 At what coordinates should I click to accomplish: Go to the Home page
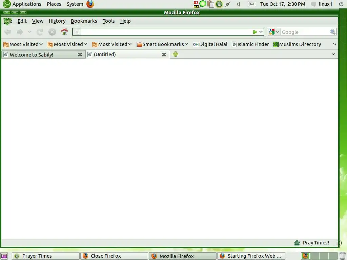click(64, 32)
